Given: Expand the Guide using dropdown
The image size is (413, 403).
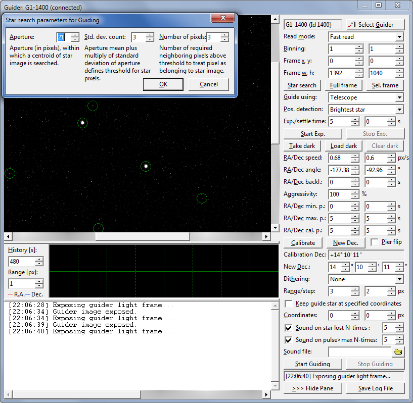Looking at the screenshot, I should click(x=399, y=97).
